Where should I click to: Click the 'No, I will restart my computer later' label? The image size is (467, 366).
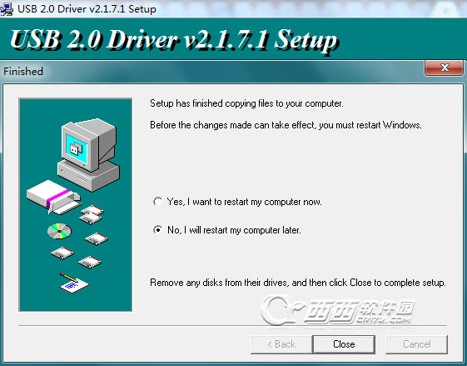click(x=234, y=230)
